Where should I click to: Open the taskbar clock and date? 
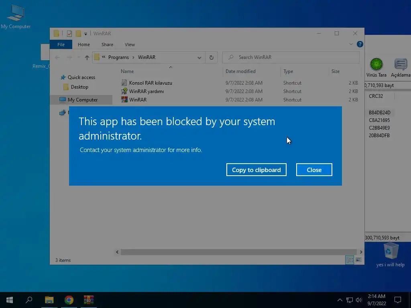point(376,300)
